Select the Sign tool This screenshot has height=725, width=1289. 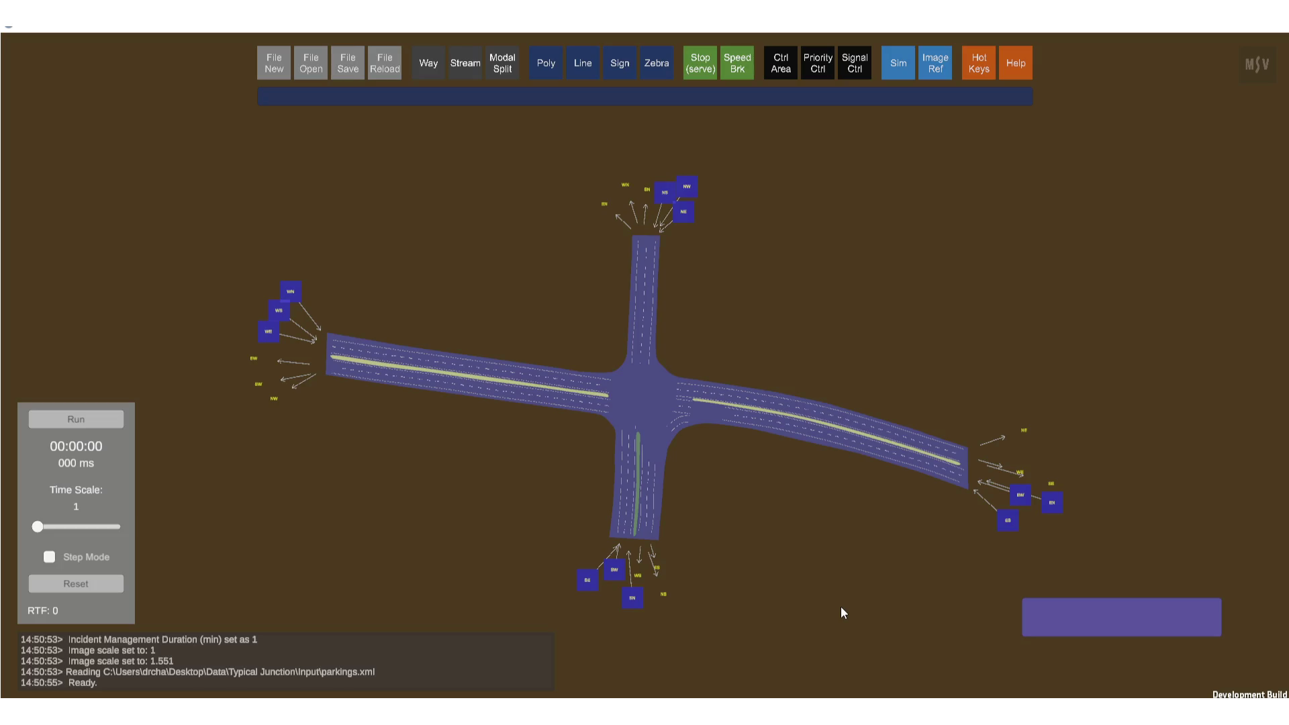point(619,63)
